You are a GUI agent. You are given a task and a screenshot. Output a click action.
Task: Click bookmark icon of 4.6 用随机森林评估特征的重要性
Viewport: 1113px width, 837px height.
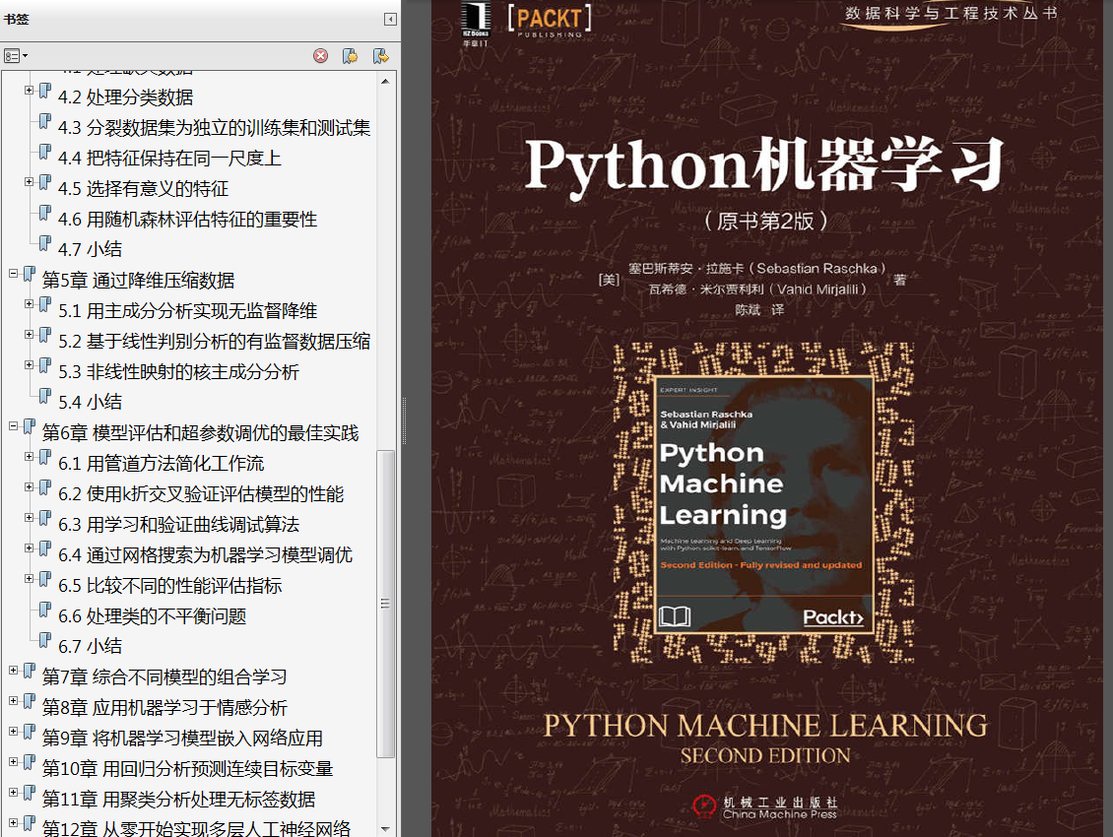pos(44,213)
